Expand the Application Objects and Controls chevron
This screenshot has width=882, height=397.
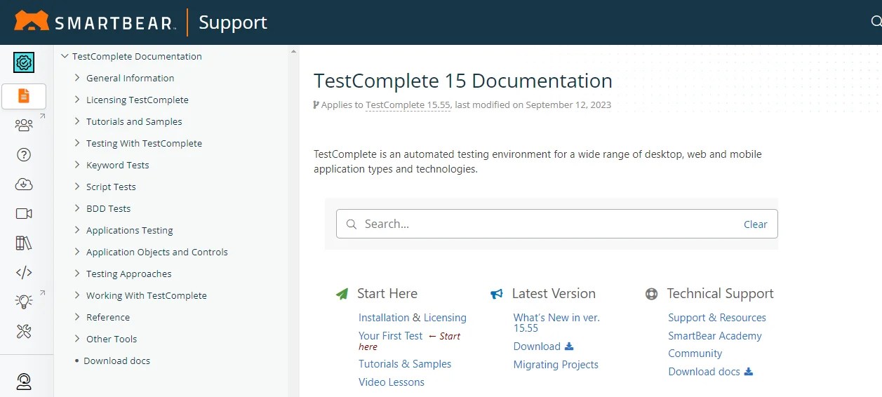[x=77, y=252]
